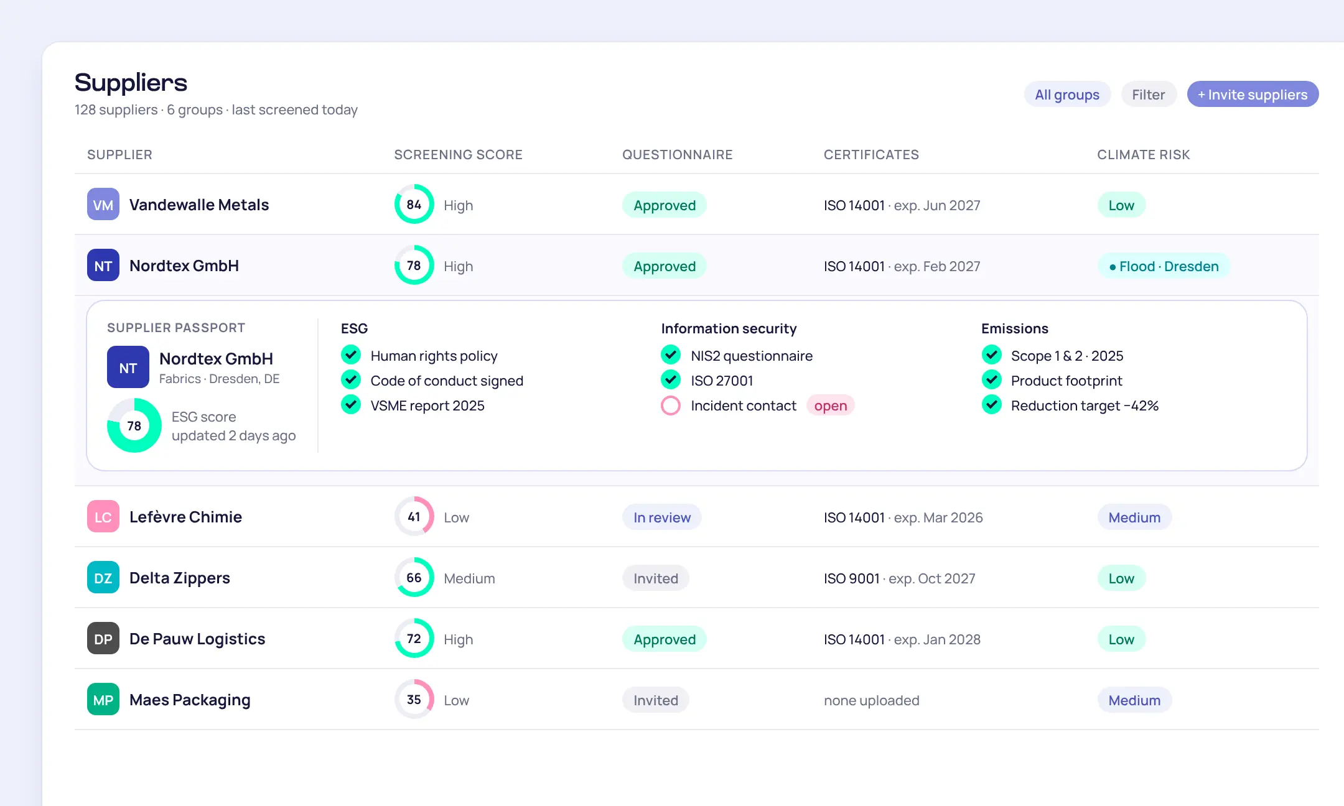Click 'ISO 14001 · exp. Jan 2028' certificate
Image resolution: width=1344 pixels, height=806 pixels.
902,639
